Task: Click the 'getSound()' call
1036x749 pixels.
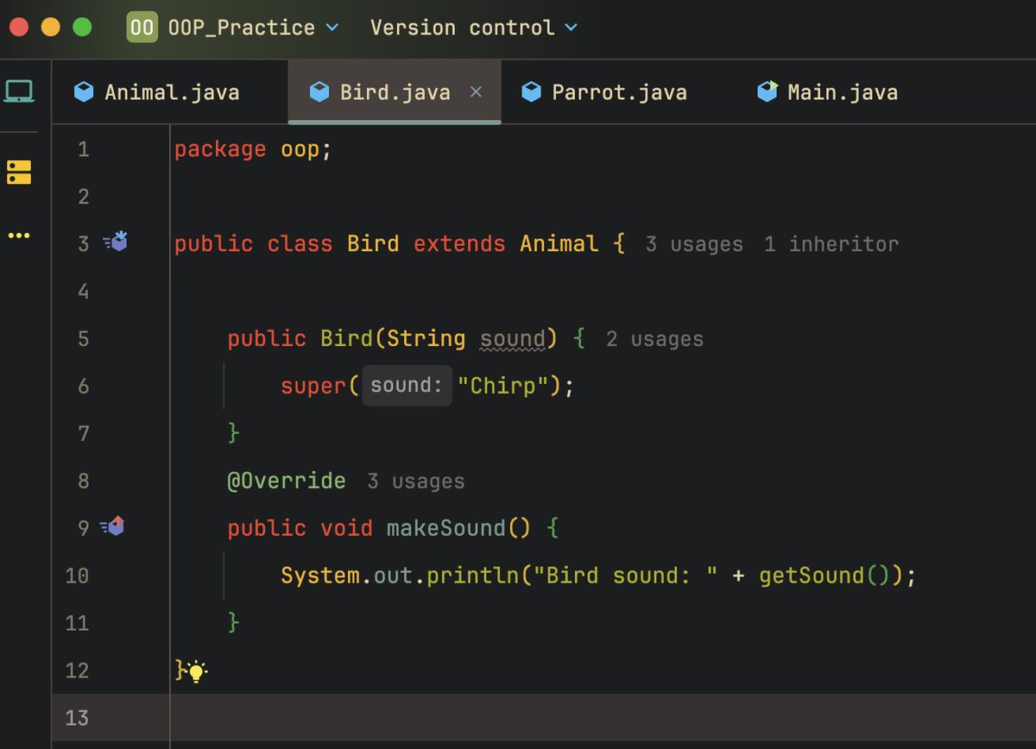Action: [824, 576]
